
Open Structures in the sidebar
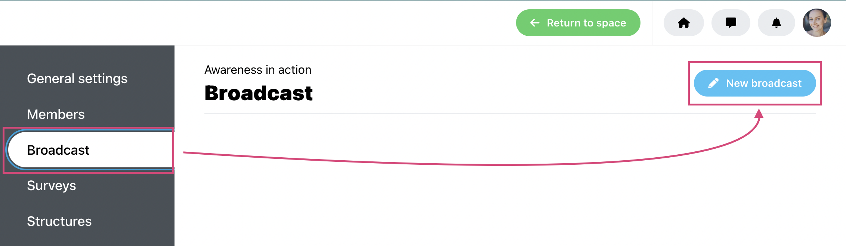pos(59,221)
